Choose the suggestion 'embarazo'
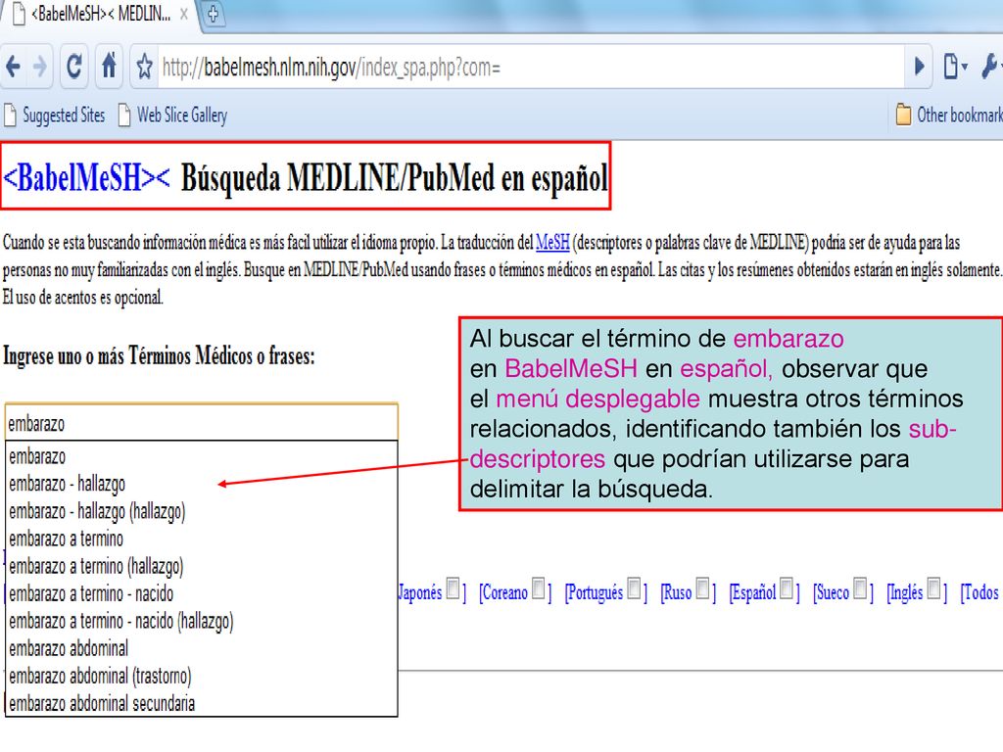The image size is (1003, 752). 202,456
